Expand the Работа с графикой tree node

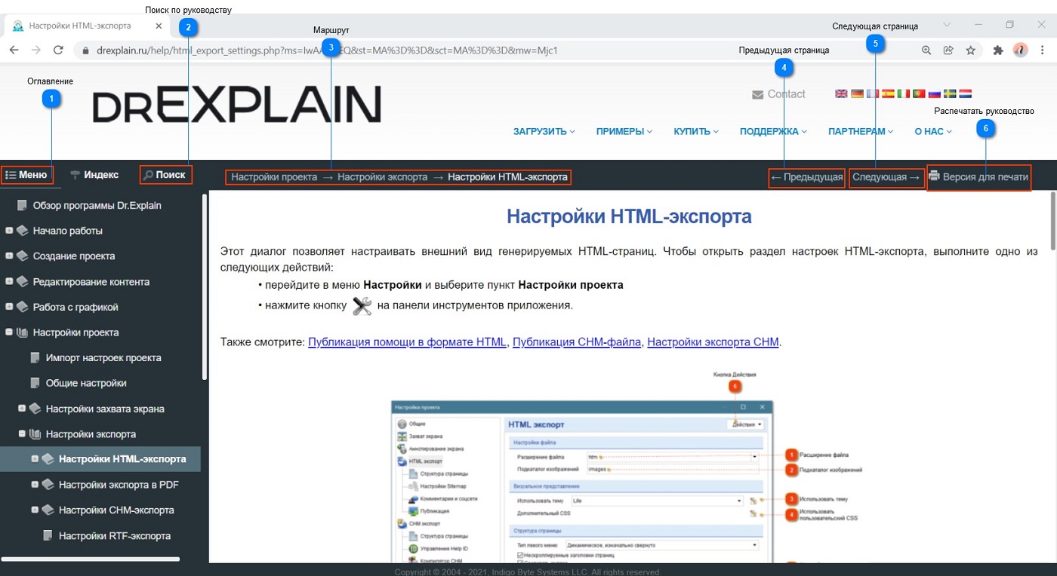coord(9,308)
